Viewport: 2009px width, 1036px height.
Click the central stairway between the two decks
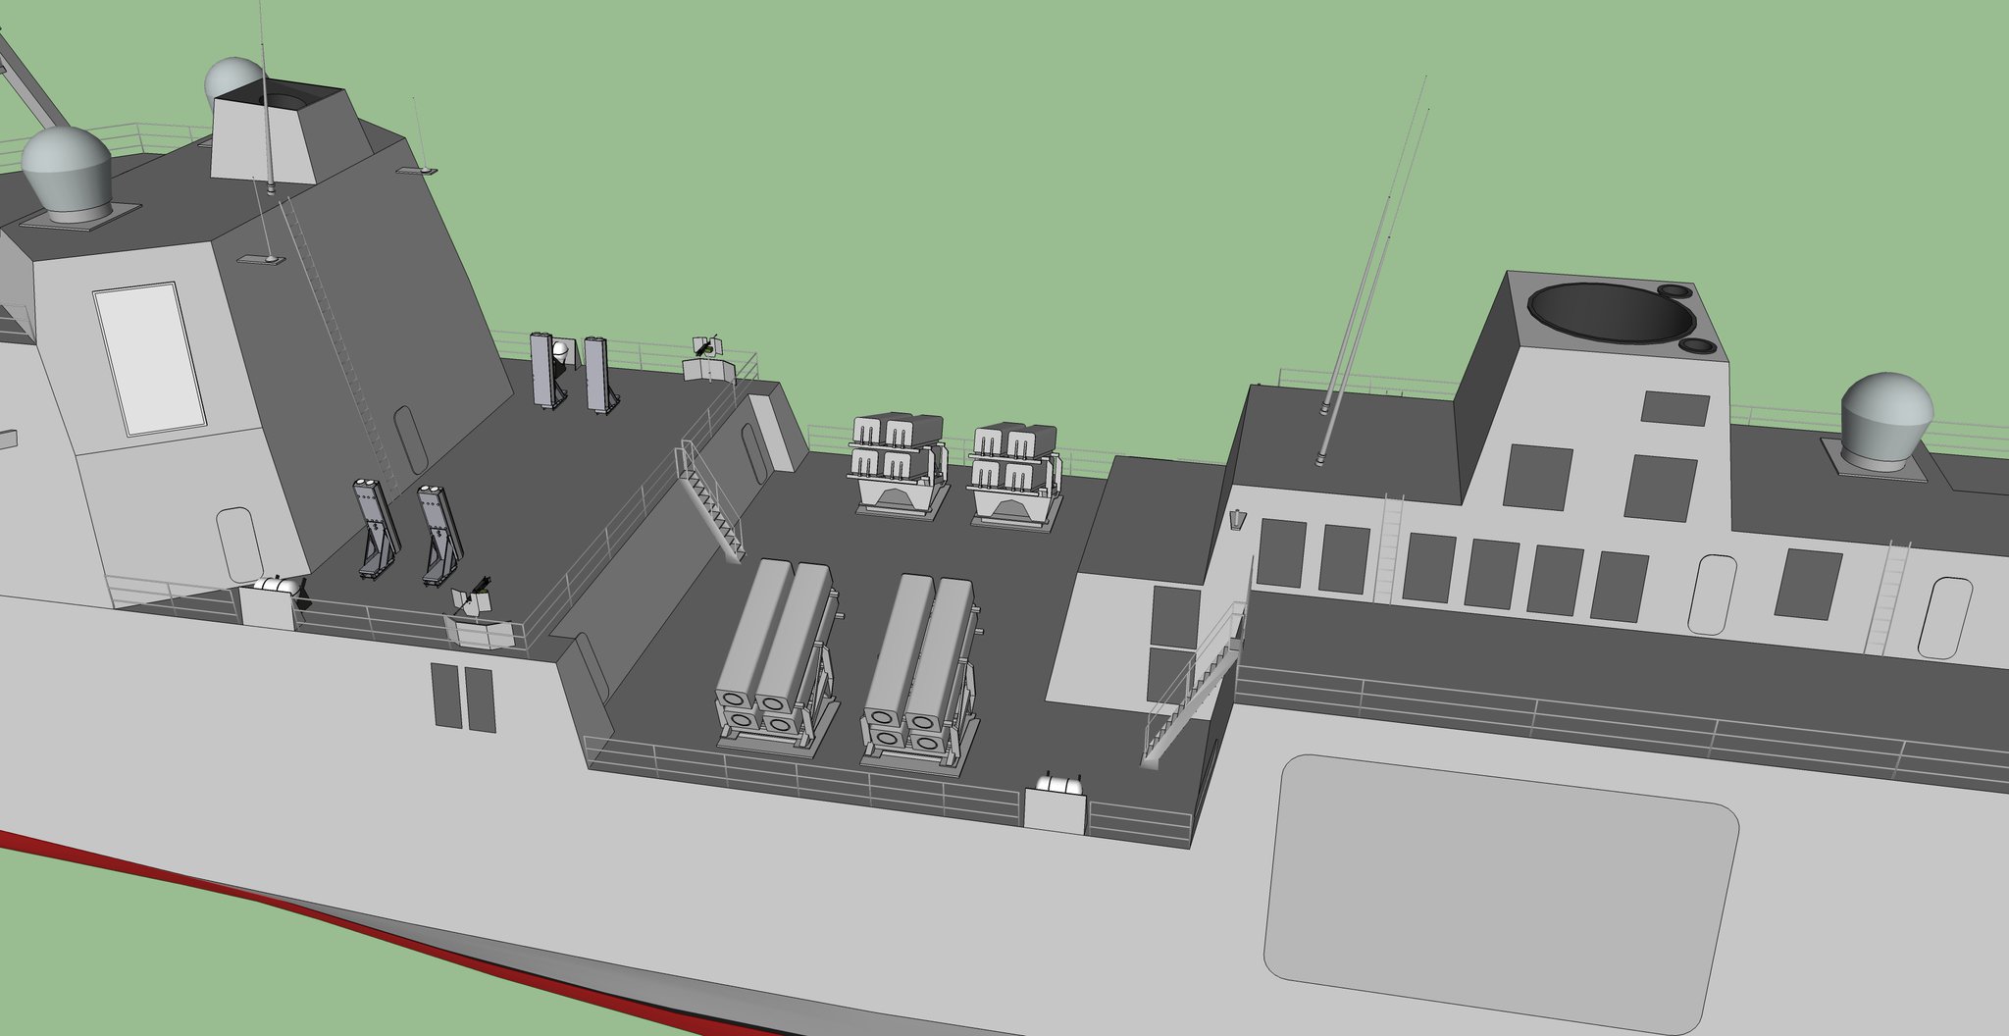[712, 500]
